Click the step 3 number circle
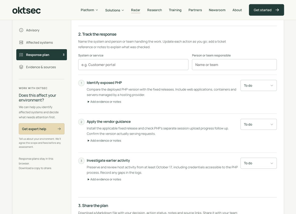Screen dimensions: 296x214 pyautogui.click(x=81, y=161)
